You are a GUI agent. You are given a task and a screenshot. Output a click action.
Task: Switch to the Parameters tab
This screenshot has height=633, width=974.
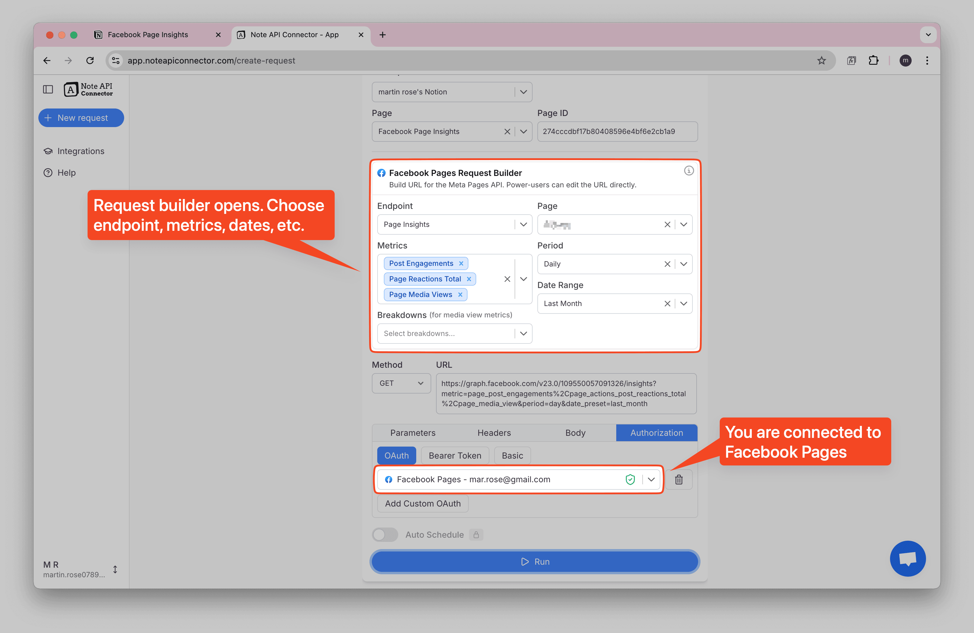tap(413, 432)
